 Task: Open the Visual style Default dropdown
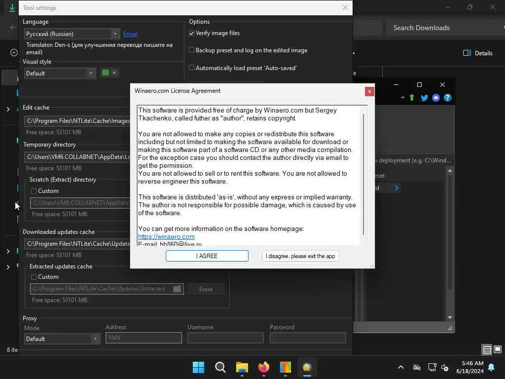[60, 74]
